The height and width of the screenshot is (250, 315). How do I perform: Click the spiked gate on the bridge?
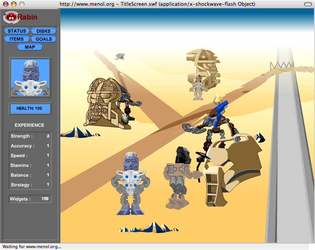point(282,65)
